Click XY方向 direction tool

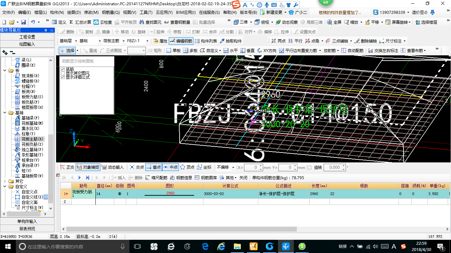click(267, 50)
